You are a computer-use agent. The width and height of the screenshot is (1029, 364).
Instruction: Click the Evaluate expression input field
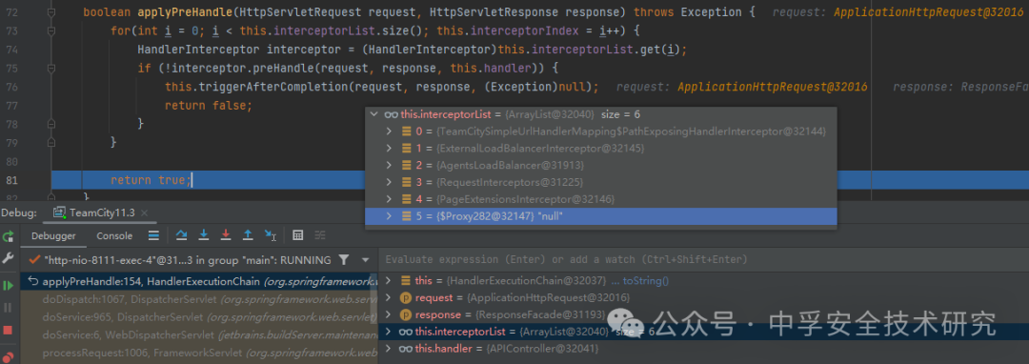click(x=703, y=260)
